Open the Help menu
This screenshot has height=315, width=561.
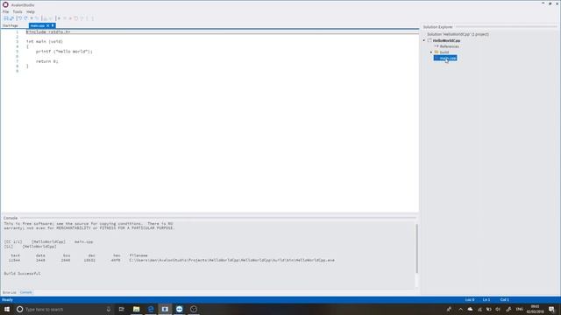click(31, 11)
